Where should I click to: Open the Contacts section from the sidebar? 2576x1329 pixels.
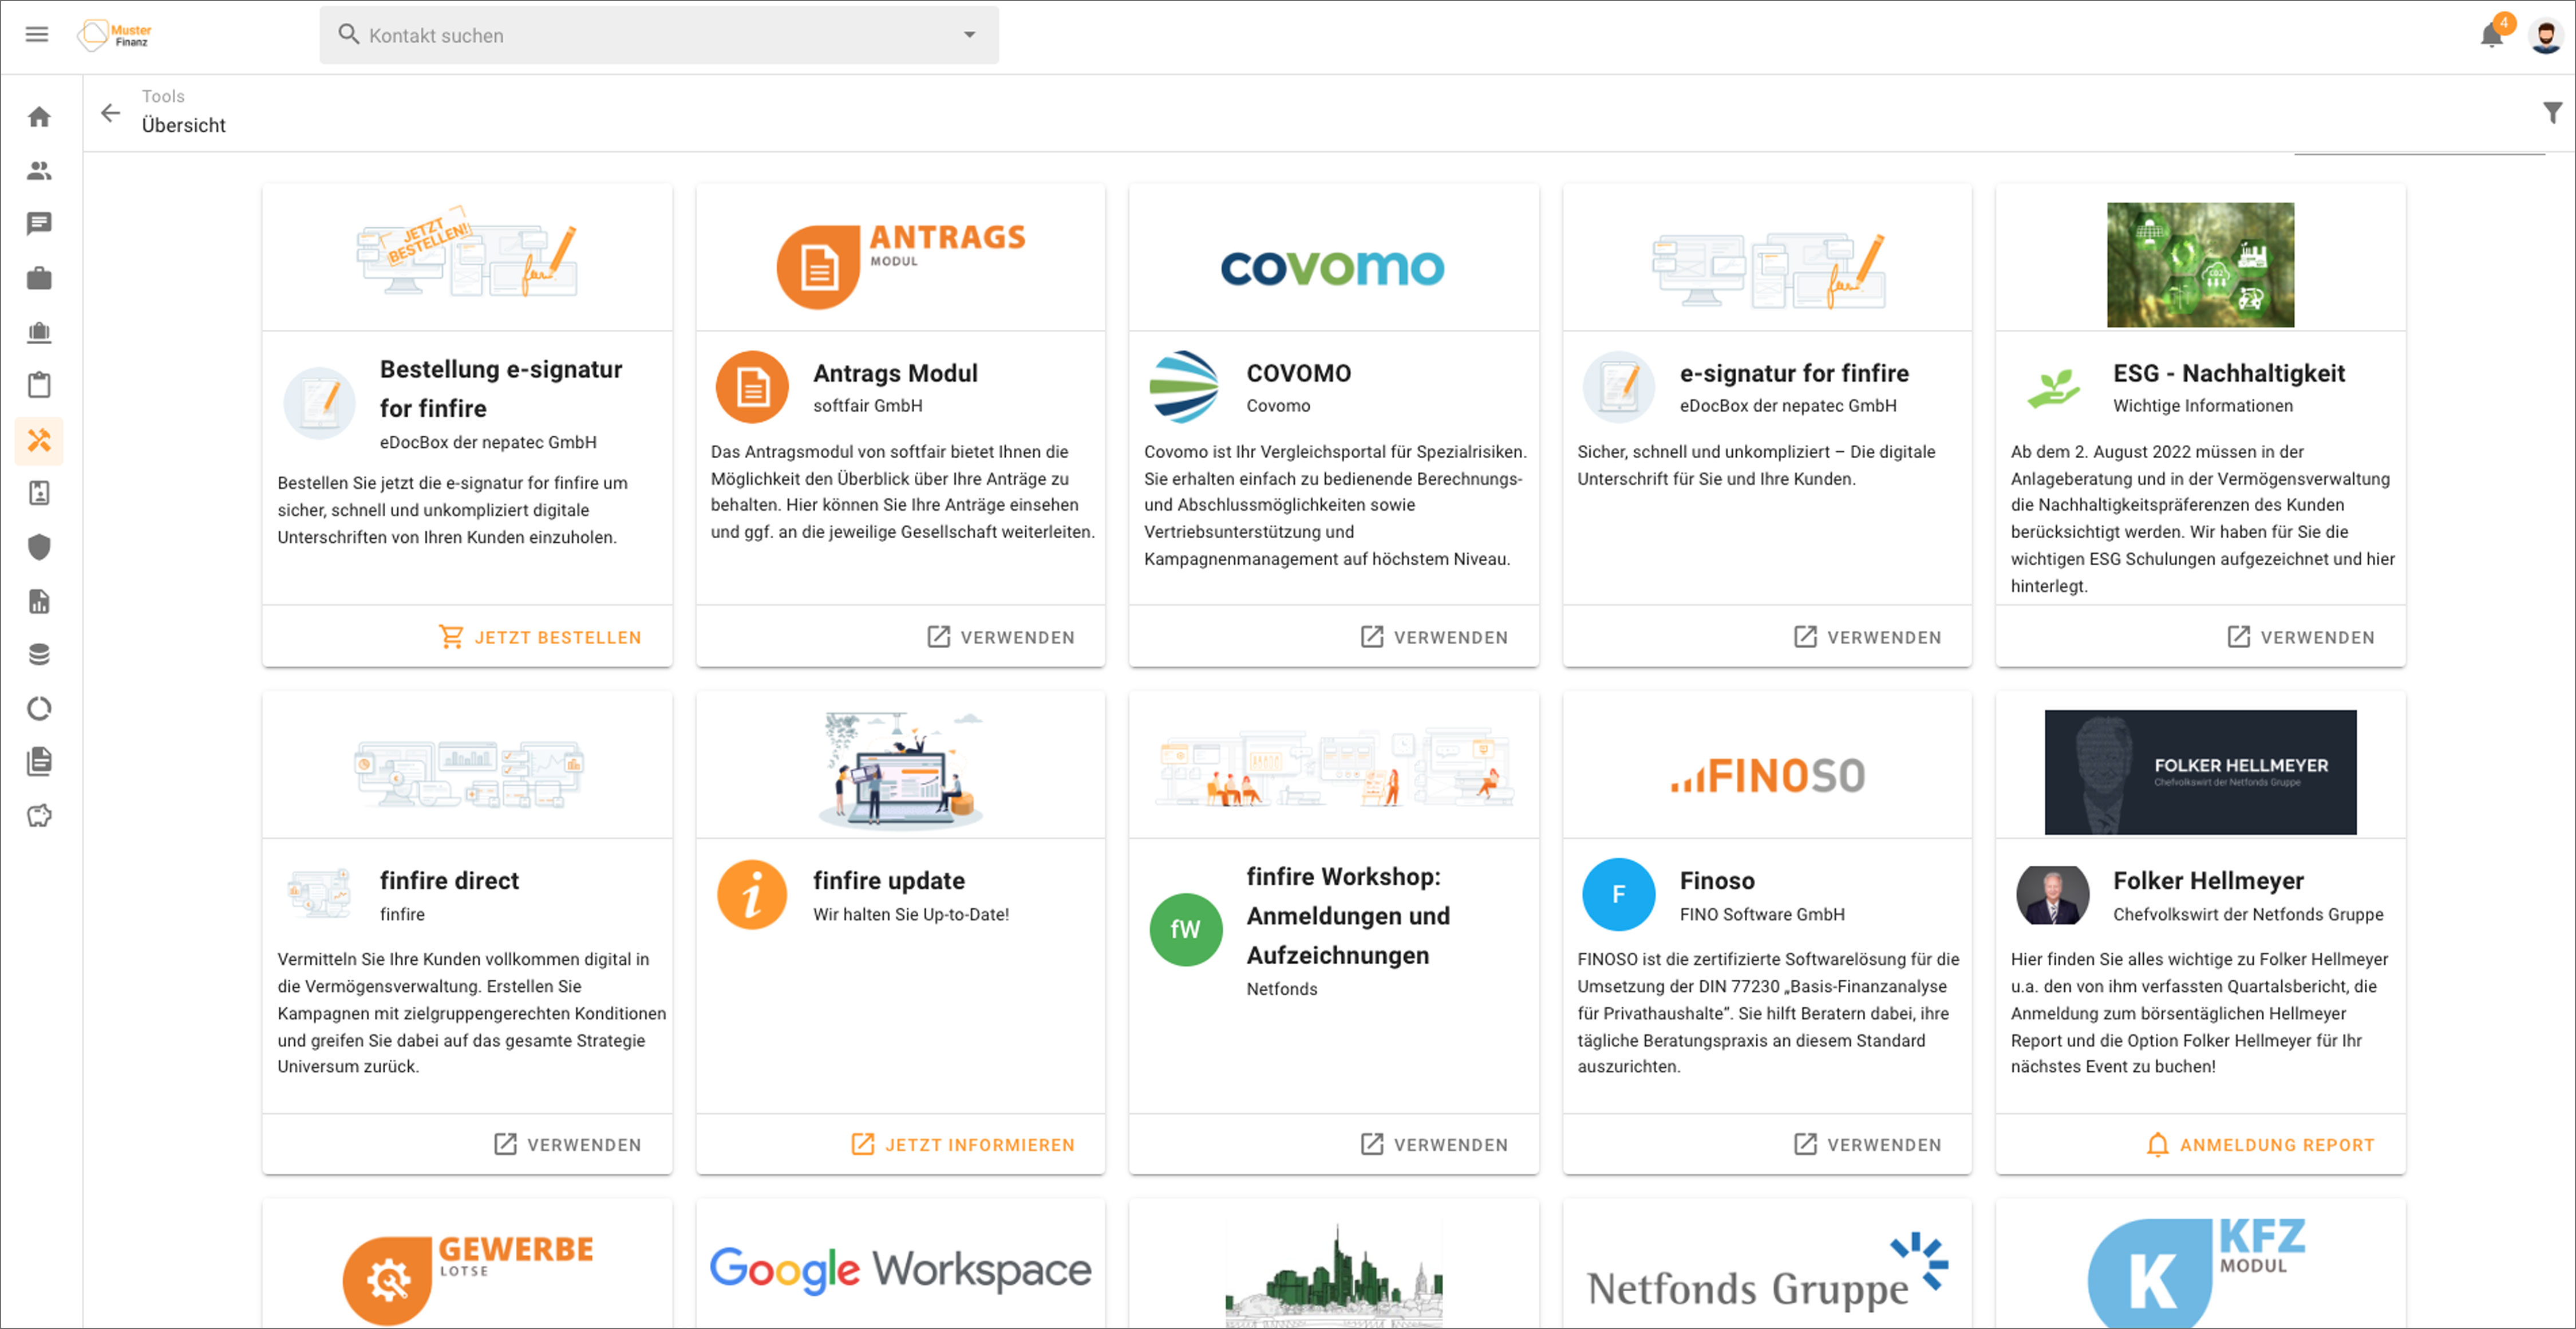click(x=39, y=170)
